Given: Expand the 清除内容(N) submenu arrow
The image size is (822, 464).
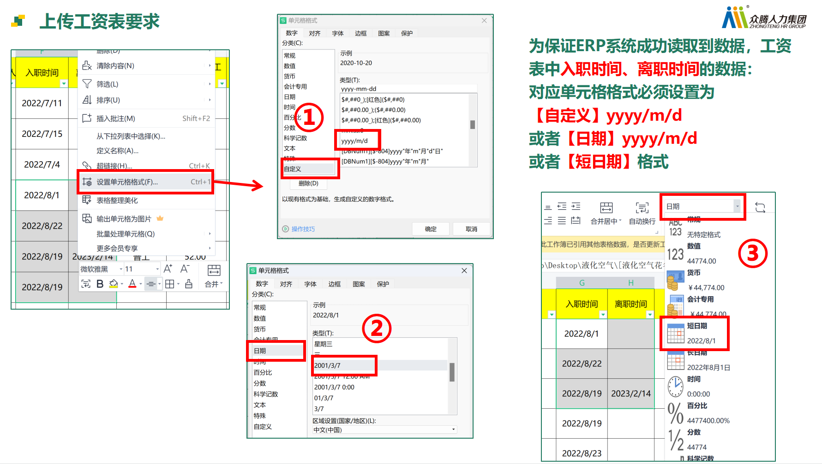Looking at the screenshot, I should pos(210,65).
